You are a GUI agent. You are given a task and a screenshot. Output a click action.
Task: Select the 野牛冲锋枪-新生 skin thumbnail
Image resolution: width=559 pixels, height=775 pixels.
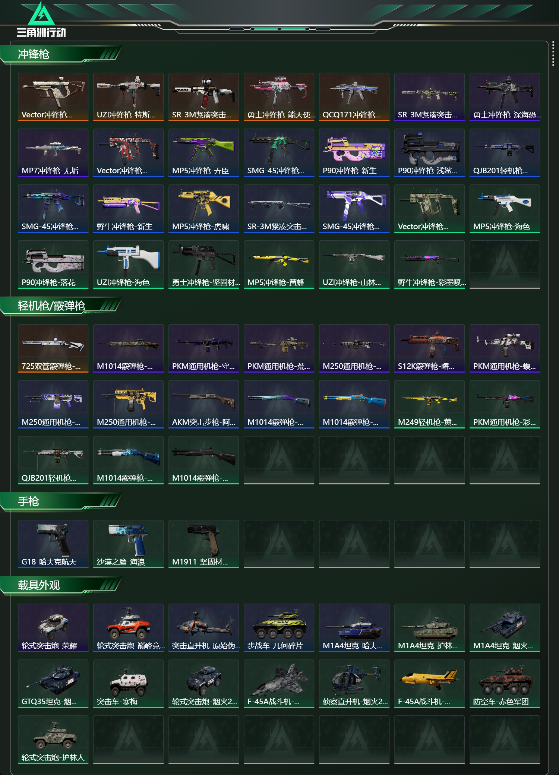tap(128, 208)
